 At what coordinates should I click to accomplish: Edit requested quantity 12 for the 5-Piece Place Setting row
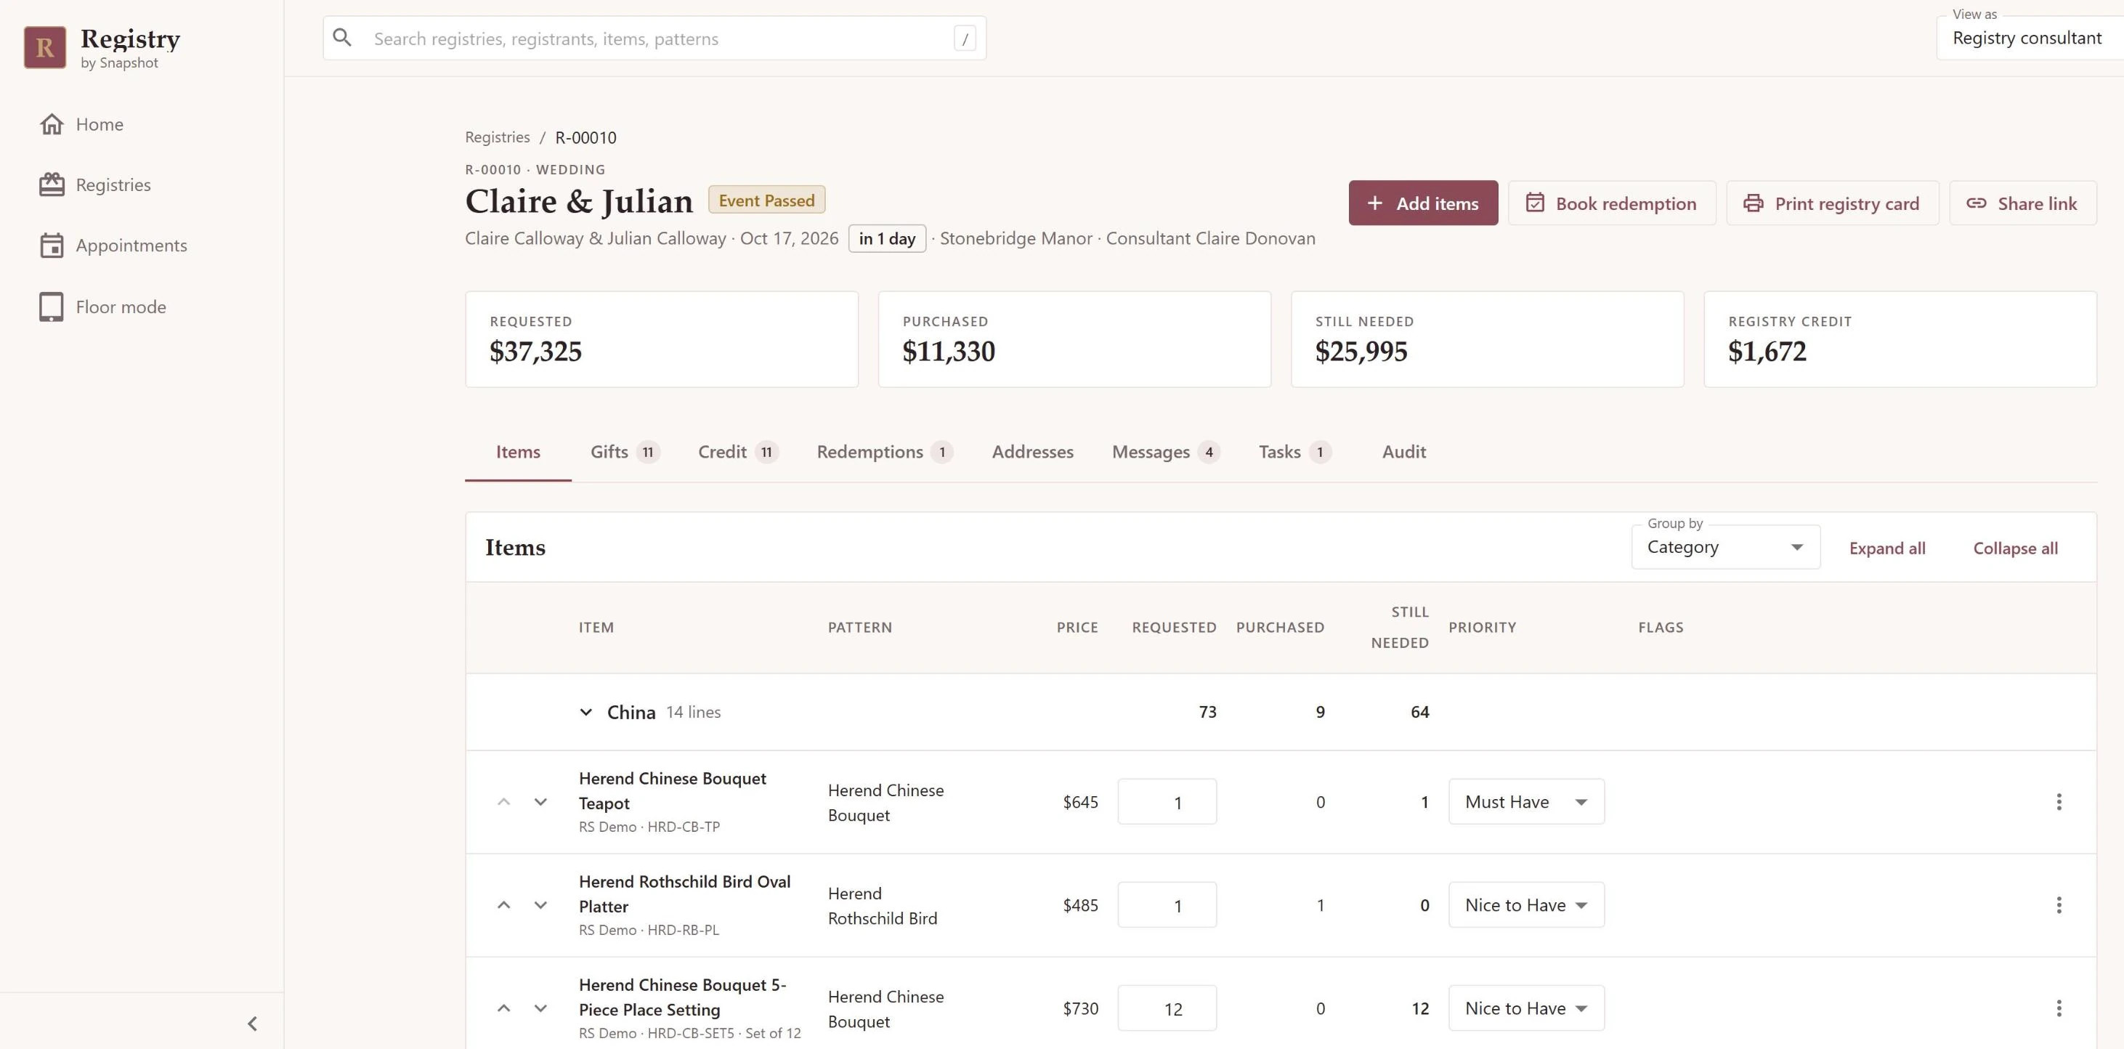tap(1167, 1008)
